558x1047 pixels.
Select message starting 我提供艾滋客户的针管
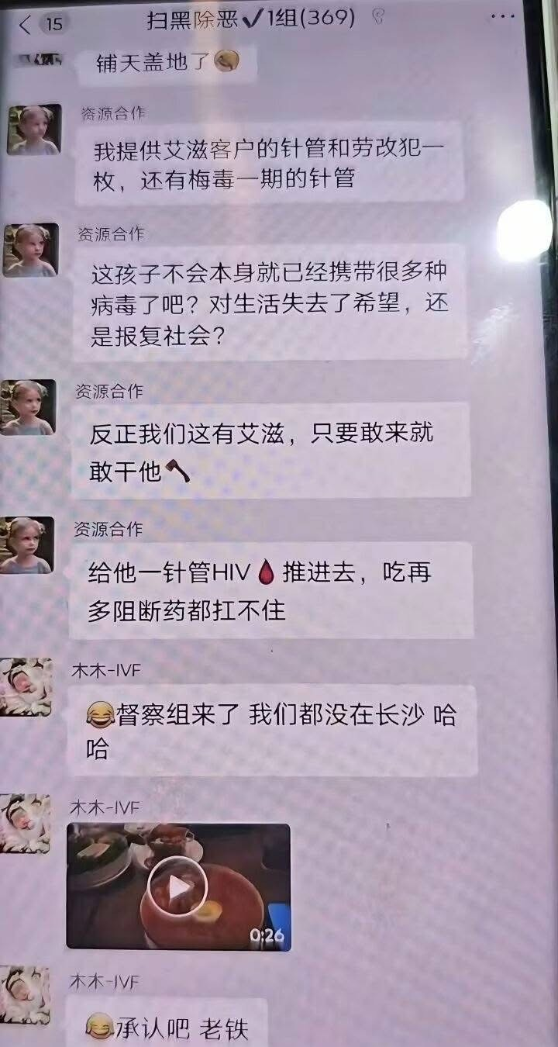(x=270, y=163)
